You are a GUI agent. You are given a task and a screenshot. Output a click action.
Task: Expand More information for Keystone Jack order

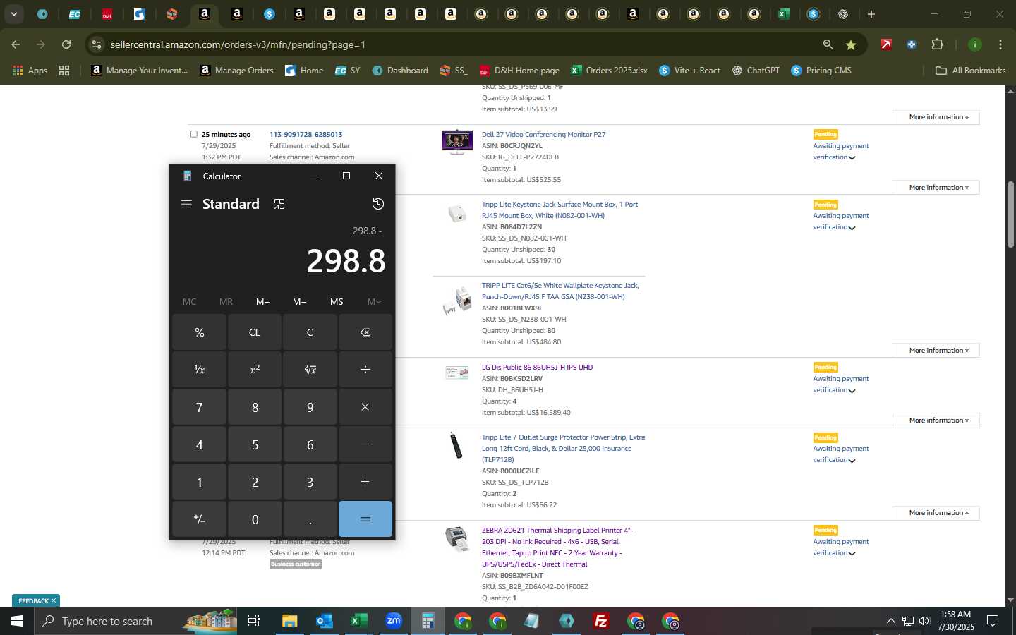click(936, 350)
